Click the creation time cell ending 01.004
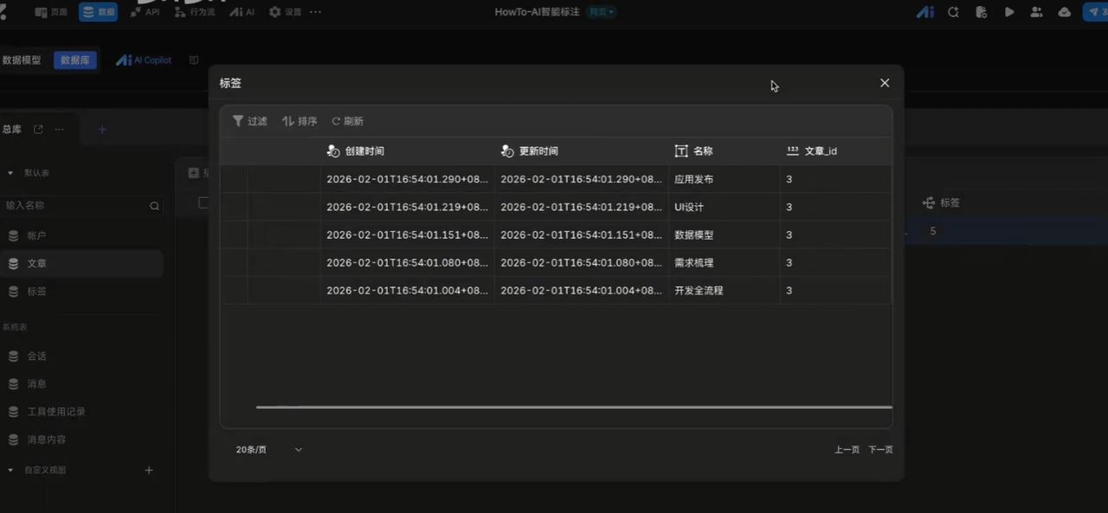 [x=407, y=290]
